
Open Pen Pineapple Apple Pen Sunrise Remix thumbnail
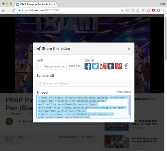click(117, 141)
